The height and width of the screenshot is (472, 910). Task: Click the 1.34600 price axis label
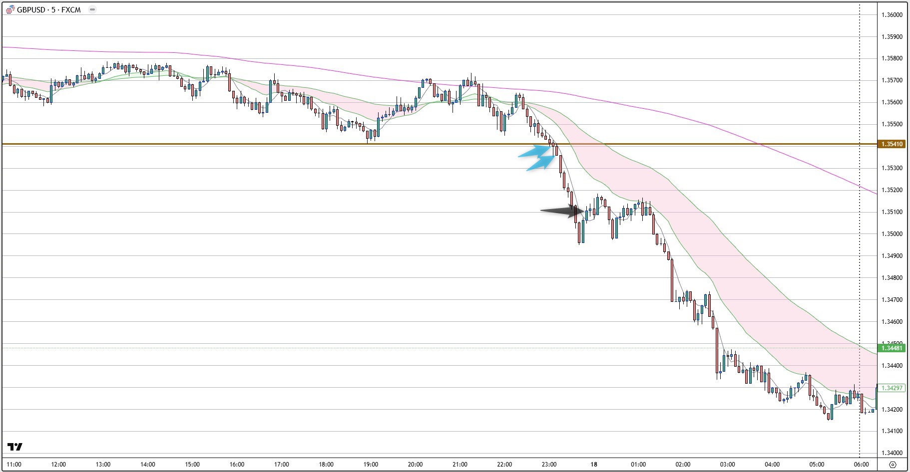pos(892,322)
